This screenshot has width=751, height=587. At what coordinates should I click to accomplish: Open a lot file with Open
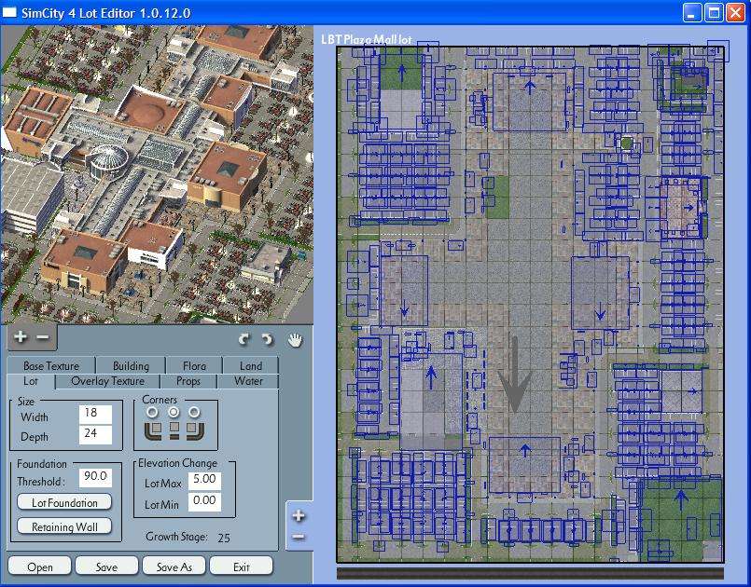pyautogui.click(x=40, y=567)
